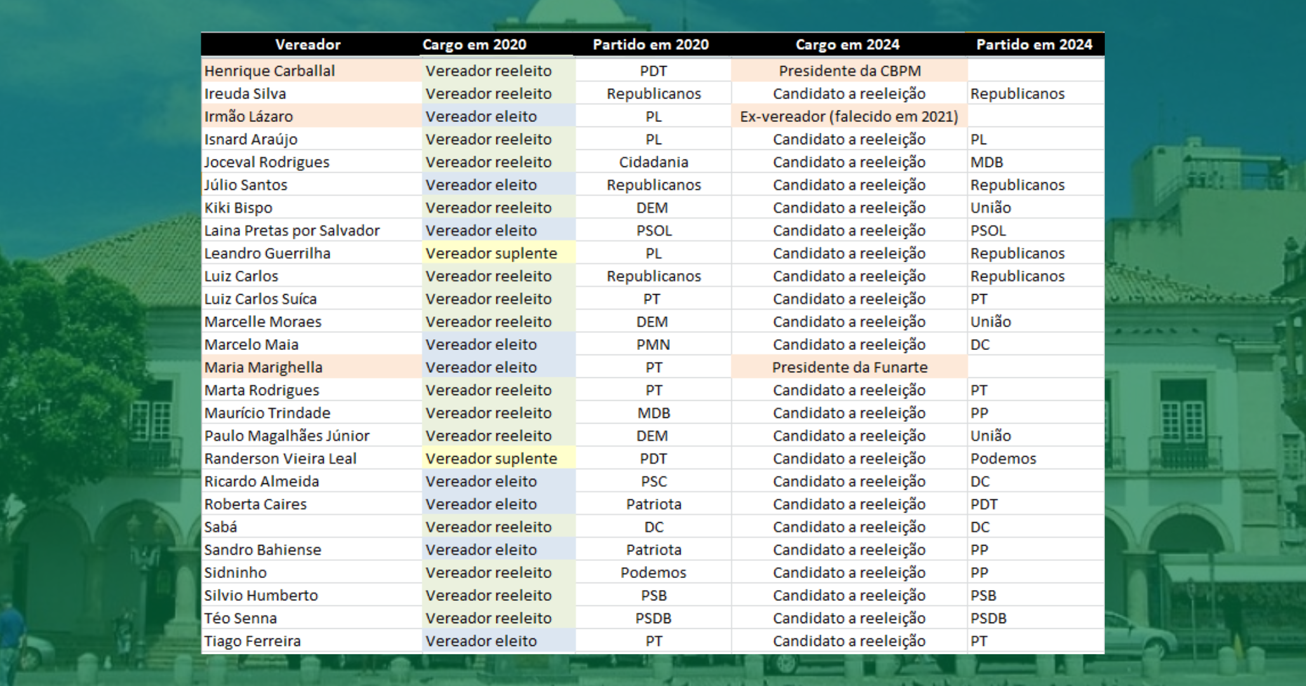Select the cell 'Presidente da Funarte'
Viewport: 1306px width, 686px height.
point(850,368)
